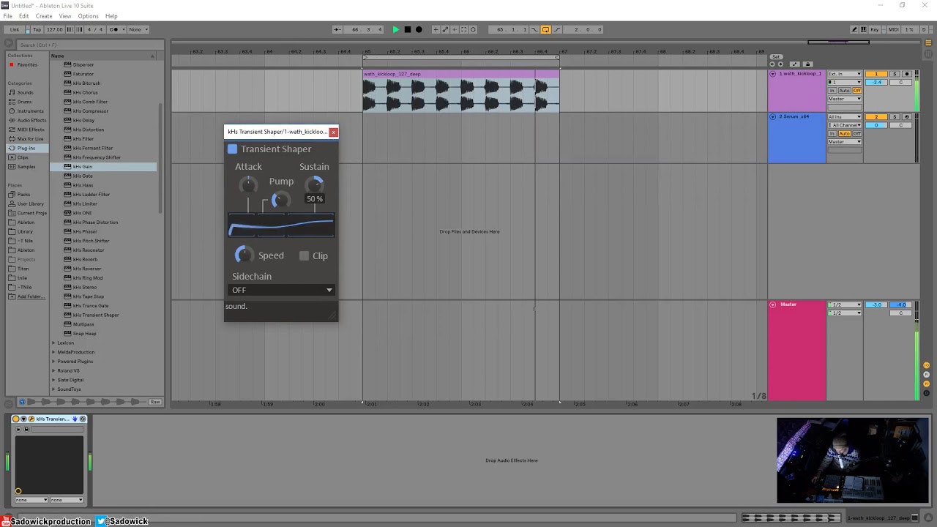Open Packs under Places
937x527 pixels.
(24, 195)
